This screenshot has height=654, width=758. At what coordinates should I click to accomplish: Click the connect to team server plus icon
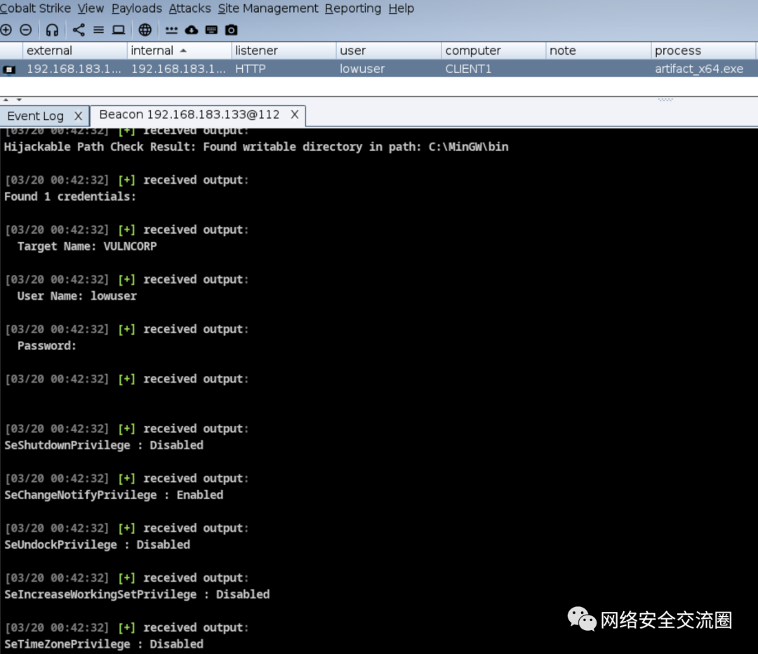pos(6,30)
